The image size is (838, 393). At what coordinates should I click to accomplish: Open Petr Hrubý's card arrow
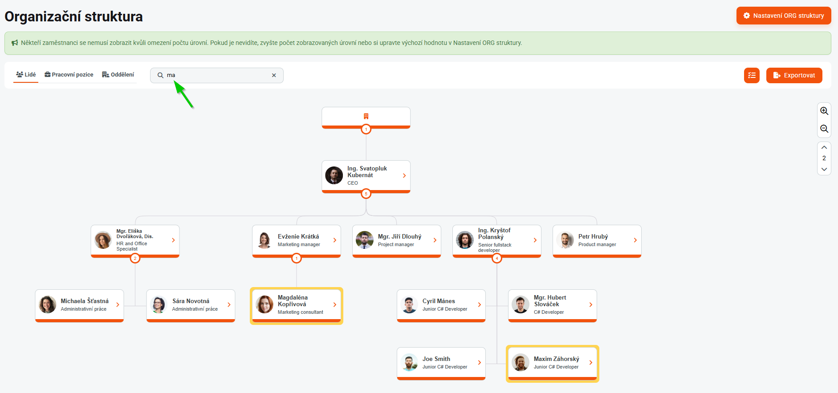635,240
